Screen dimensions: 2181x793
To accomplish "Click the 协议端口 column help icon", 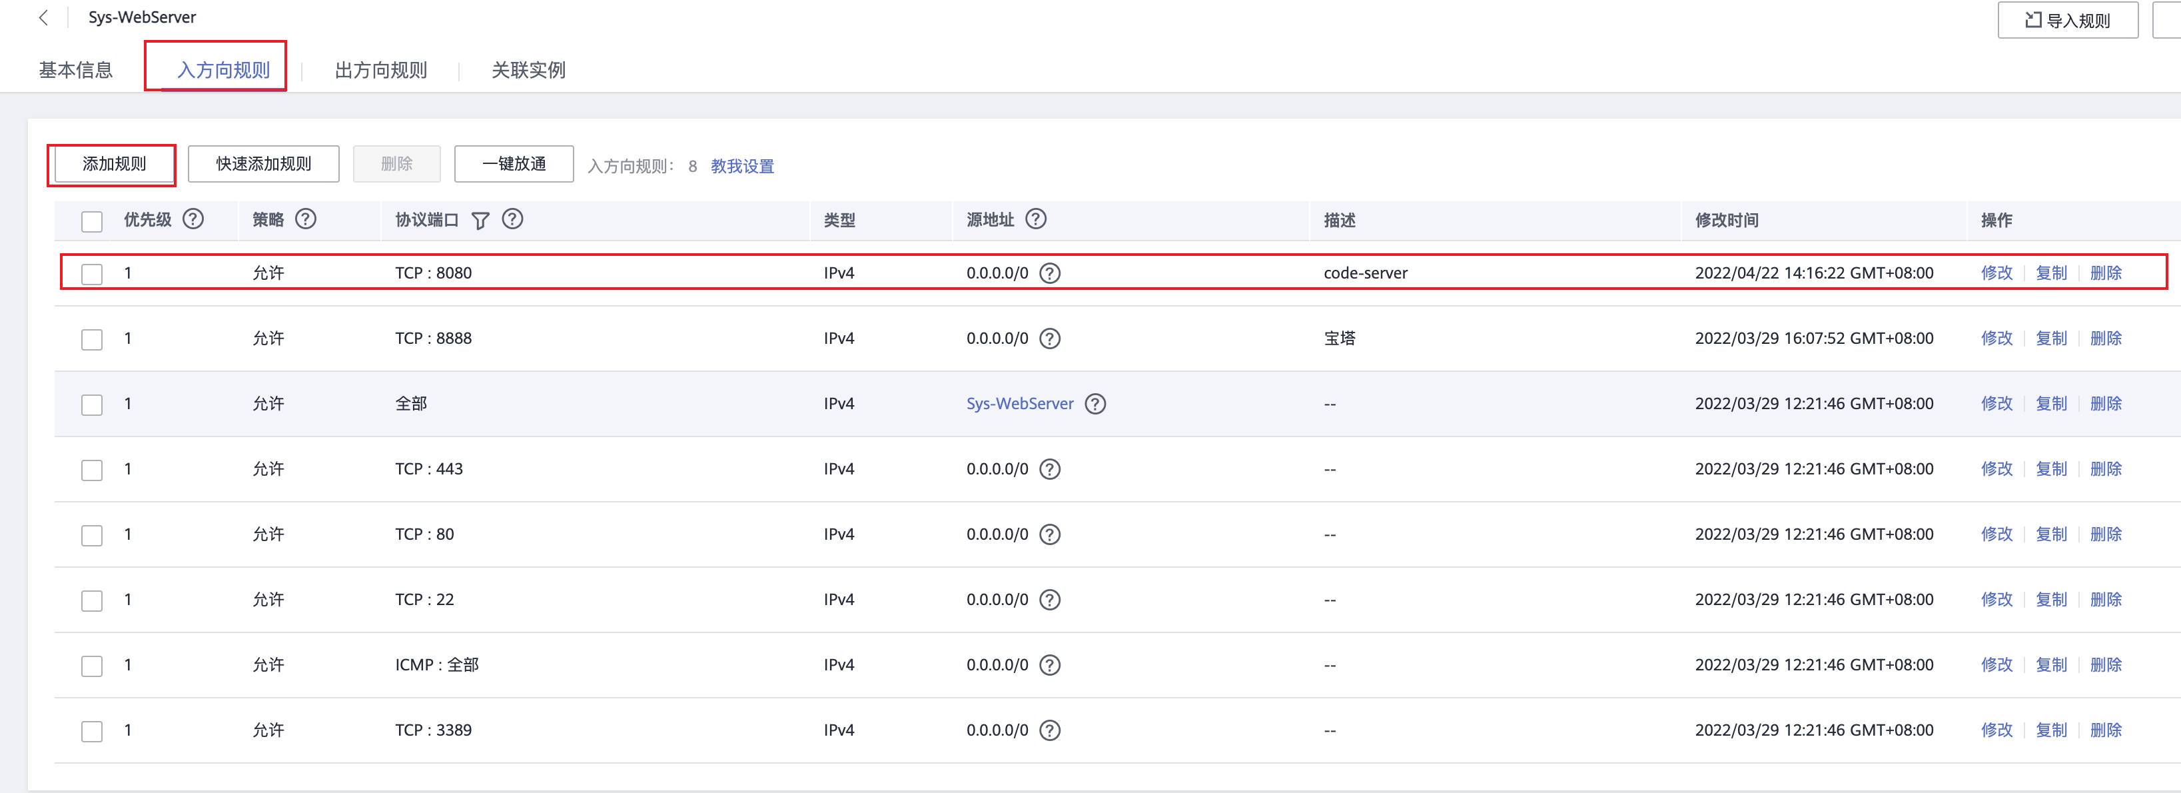I will [512, 219].
